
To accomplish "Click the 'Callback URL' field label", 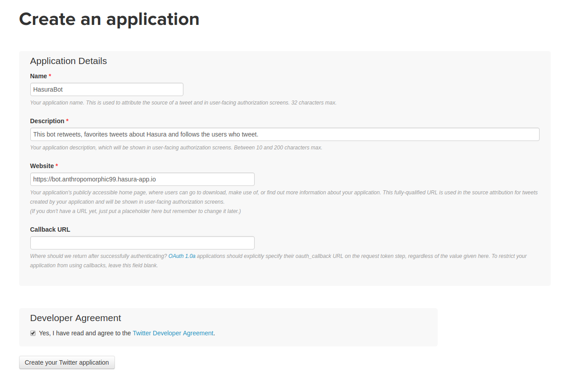I will pos(50,229).
